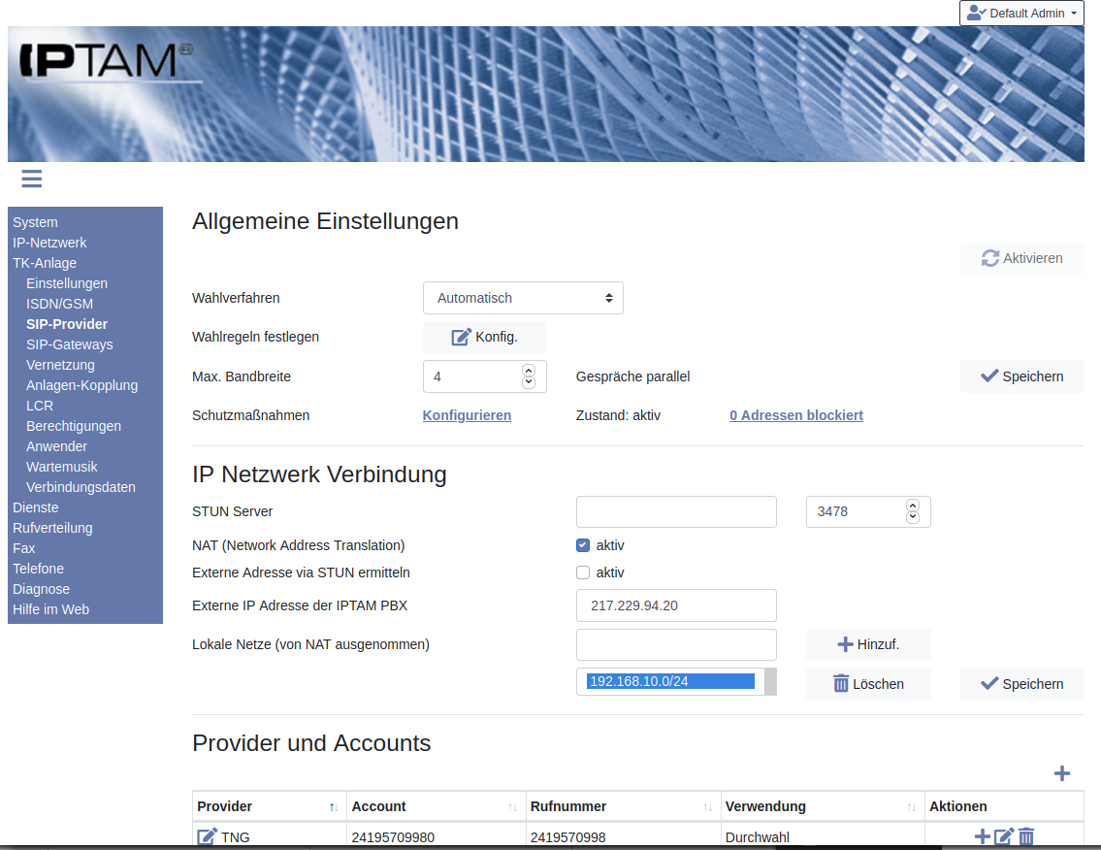This screenshot has width=1101, height=850.
Task: Edit the TNG row in the Aktionen column
Action: coord(1004,836)
